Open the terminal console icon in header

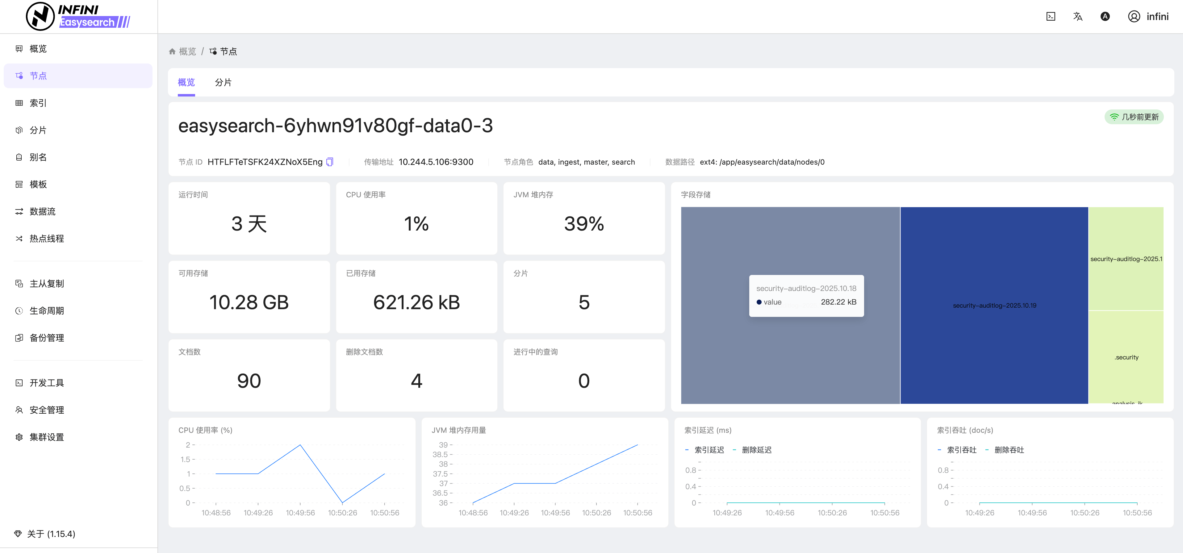pos(1051,17)
